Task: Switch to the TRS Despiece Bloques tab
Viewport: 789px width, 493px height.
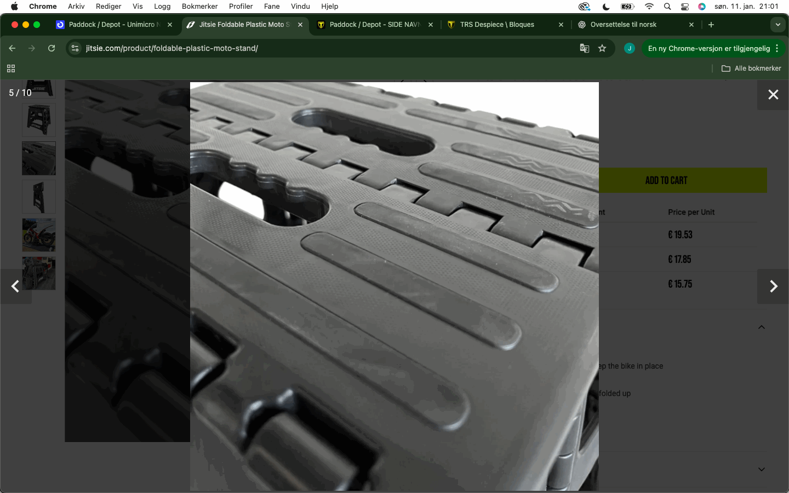Action: (x=496, y=25)
